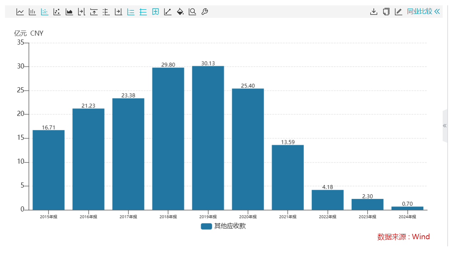Click the paint bucket fill icon
Screen dimensions: 453x262
coord(180,12)
